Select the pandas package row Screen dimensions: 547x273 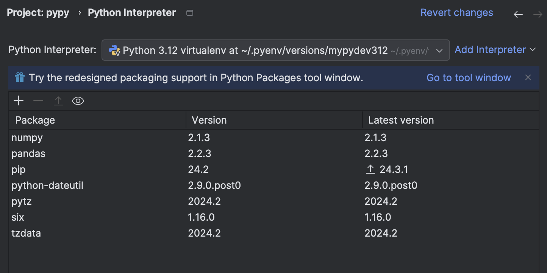(x=28, y=154)
